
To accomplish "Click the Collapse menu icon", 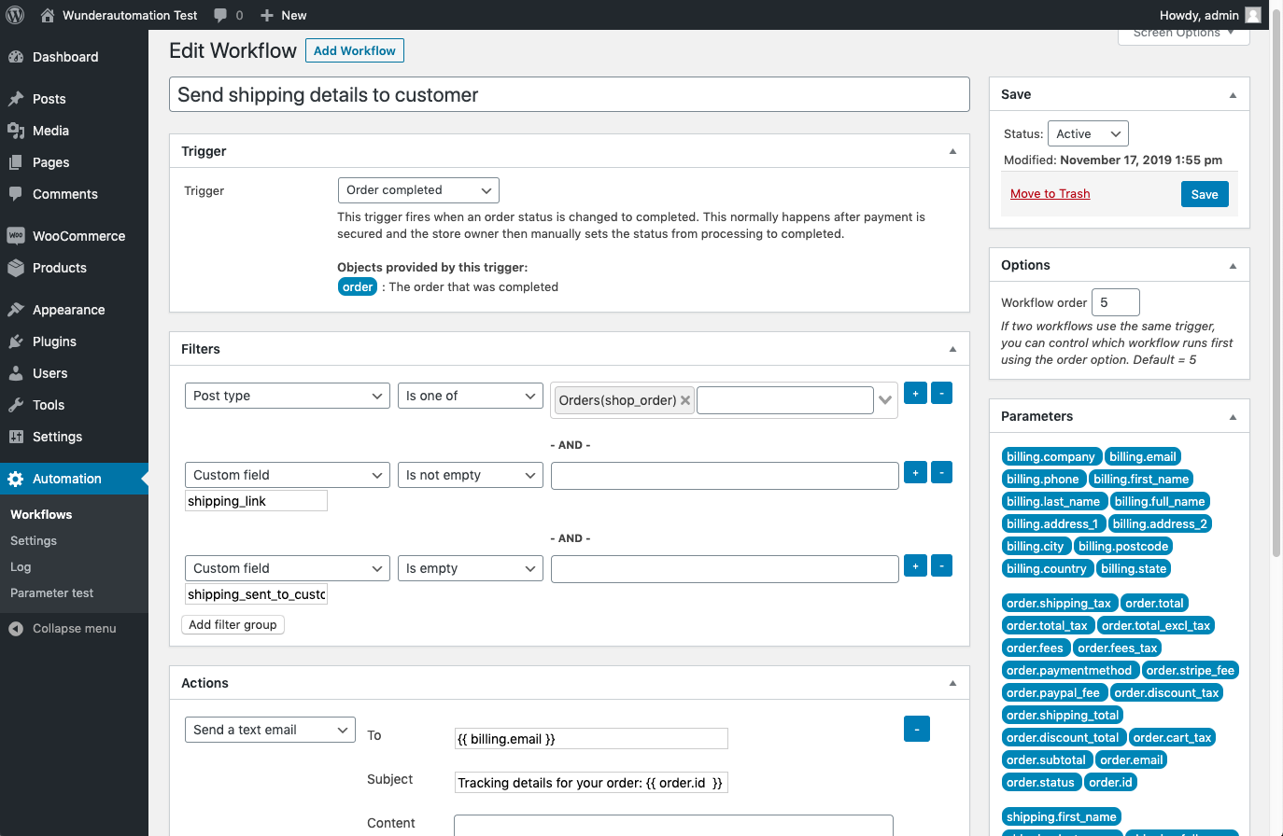I will 16,629.
